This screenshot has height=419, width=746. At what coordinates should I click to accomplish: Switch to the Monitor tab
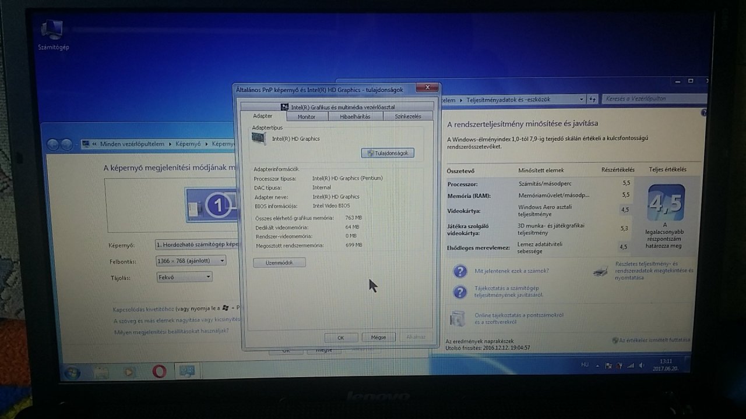(307, 117)
